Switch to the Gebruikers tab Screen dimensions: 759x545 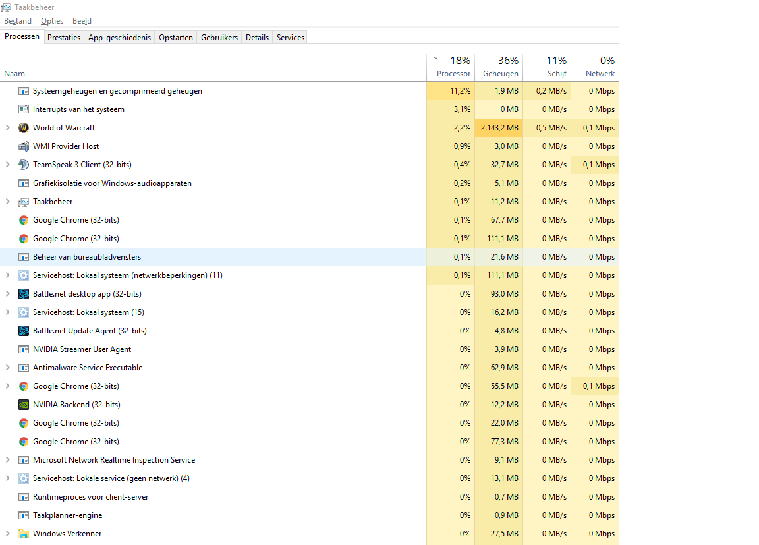pyautogui.click(x=219, y=38)
